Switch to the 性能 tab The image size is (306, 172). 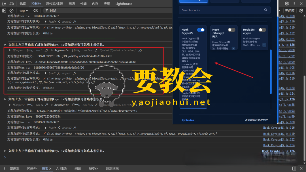[83, 4]
